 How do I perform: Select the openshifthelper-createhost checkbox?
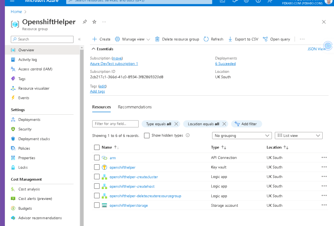[x=97, y=186]
